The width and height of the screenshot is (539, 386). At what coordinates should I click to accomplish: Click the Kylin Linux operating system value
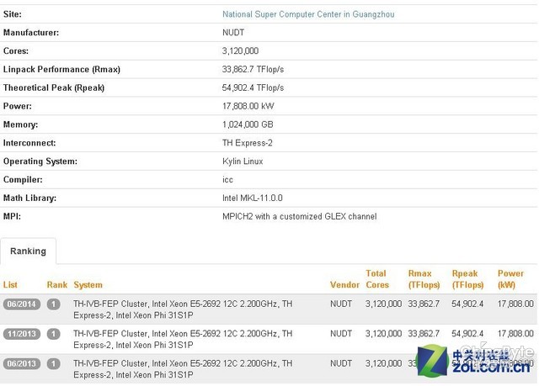click(243, 161)
